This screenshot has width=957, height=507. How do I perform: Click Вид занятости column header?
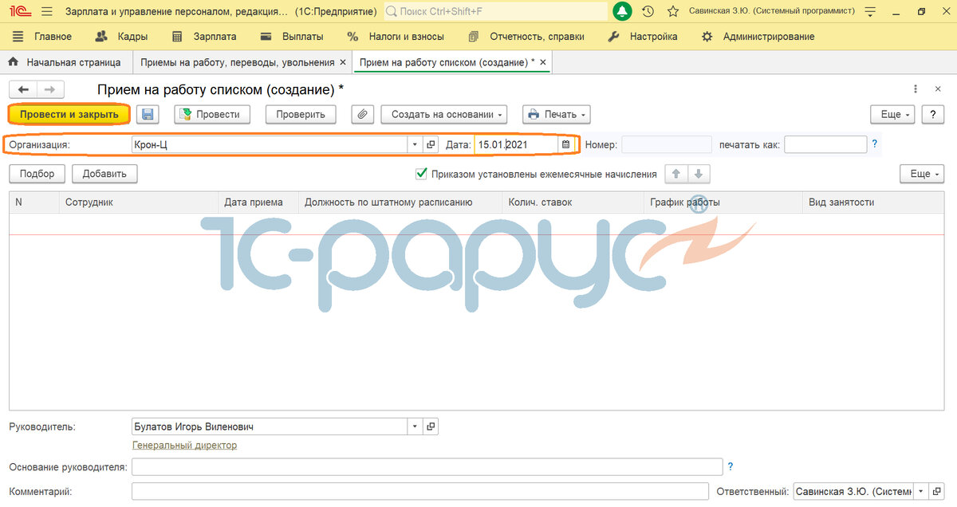point(873,202)
